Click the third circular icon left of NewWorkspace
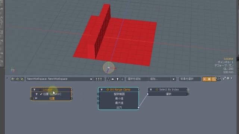Viewport: 239px width, 134px height. click(x=22, y=79)
